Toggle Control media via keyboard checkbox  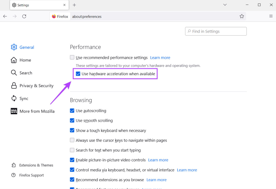(72, 170)
